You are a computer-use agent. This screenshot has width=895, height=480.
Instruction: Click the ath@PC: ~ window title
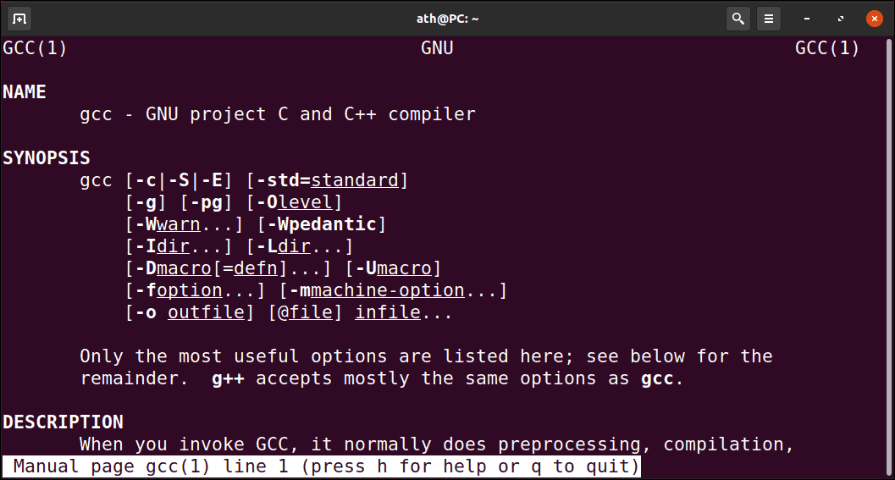click(x=447, y=19)
